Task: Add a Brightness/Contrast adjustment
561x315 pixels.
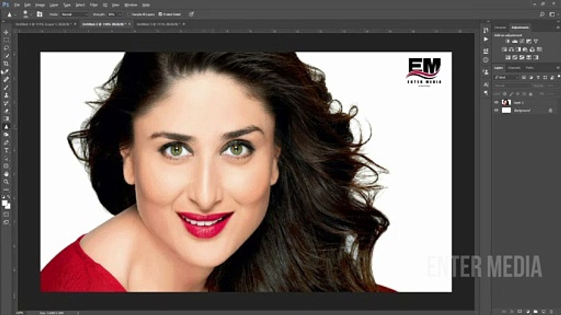Action: point(508,41)
